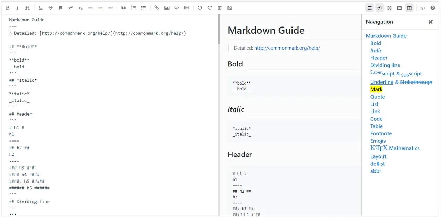Apply strikethrough formatting in the toolbar
The image size is (441, 218).
tap(51, 8)
